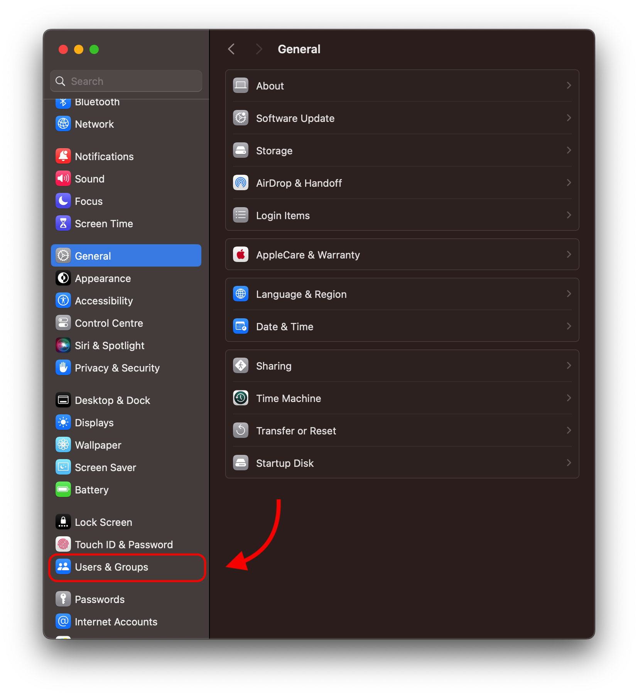Click the Passwords key icon
Screen dimensions: 638x696
pyautogui.click(x=63, y=599)
